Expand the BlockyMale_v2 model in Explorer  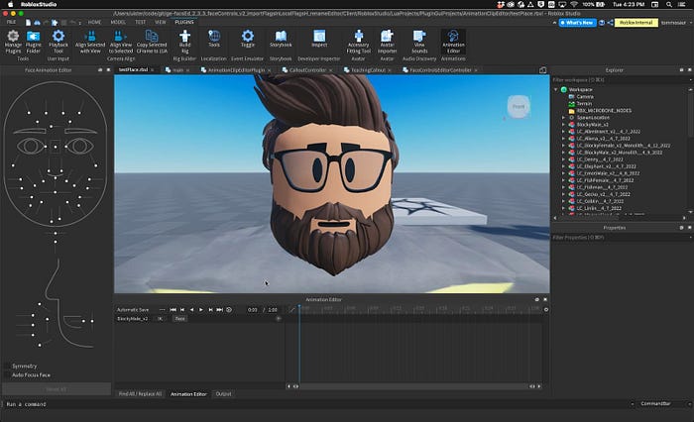(x=562, y=125)
